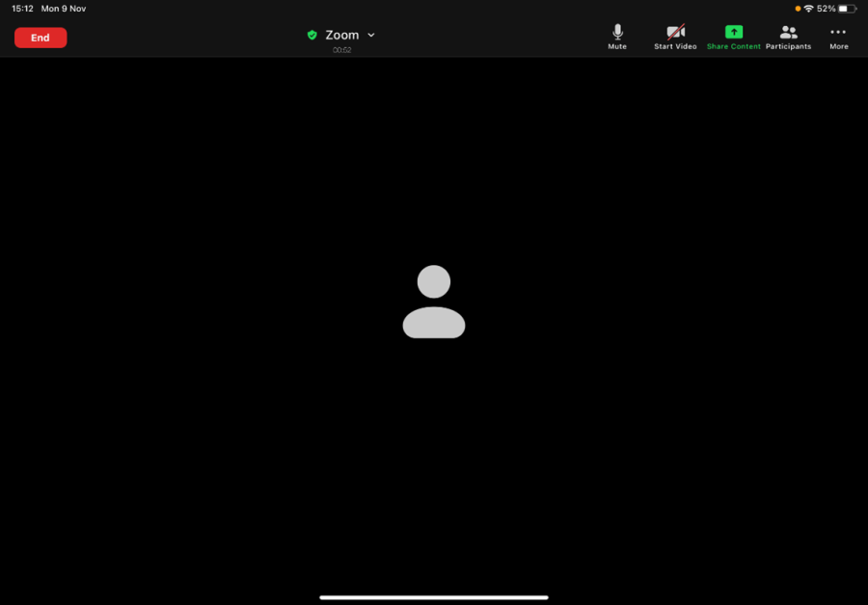
Task: Expand the chevron next to Zoom title
Action: pos(371,35)
